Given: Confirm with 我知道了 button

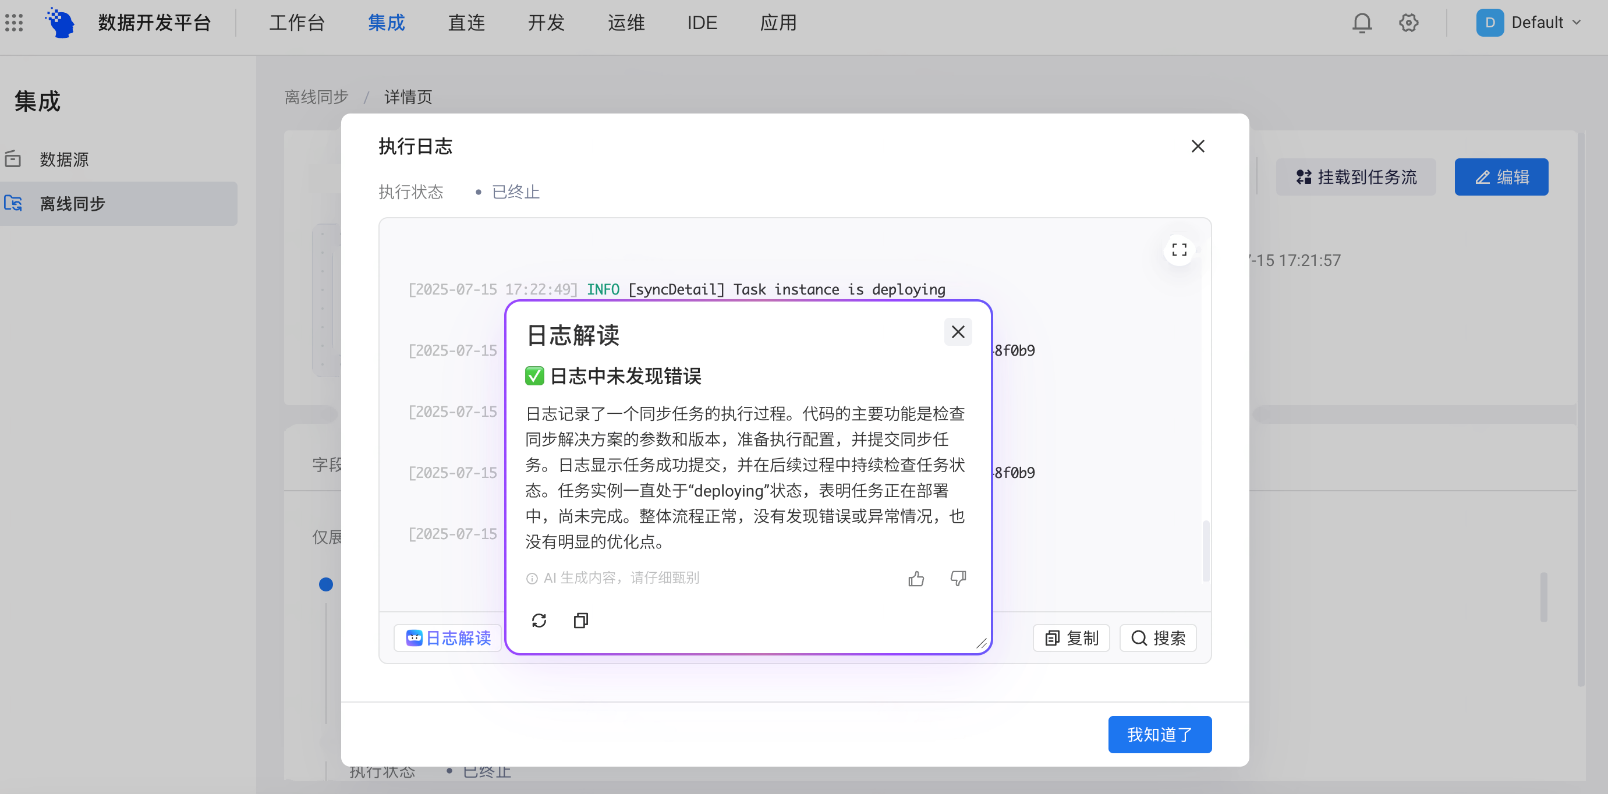Looking at the screenshot, I should click(1160, 735).
